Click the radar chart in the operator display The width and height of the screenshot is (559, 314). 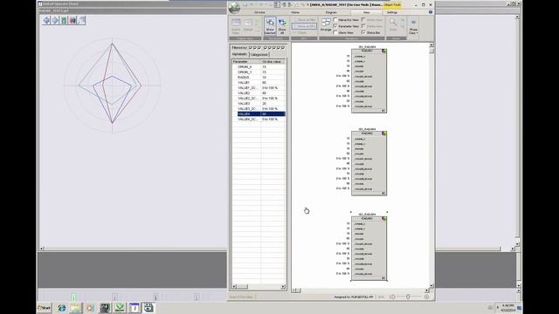click(113, 85)
